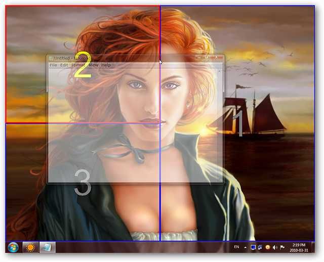Click the orange round tray icon

[268, 247]
